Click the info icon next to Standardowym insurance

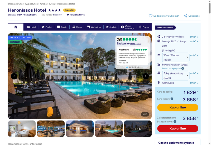[x=175, y=122]
